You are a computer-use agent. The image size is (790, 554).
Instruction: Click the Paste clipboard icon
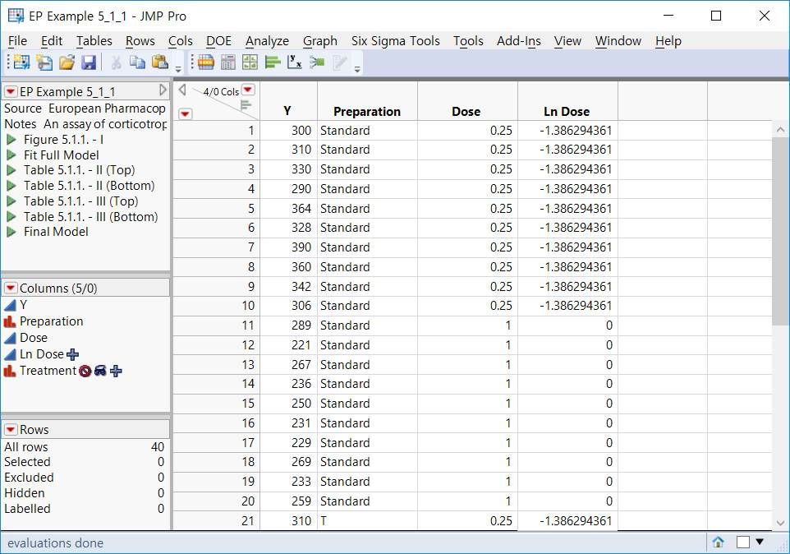[x=160, y=62]
